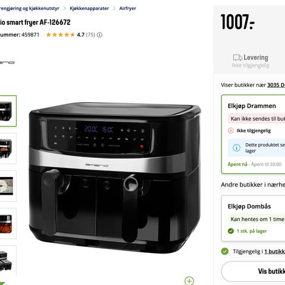Click the red unavailable icon at Drammen

[x=231, y=131]
